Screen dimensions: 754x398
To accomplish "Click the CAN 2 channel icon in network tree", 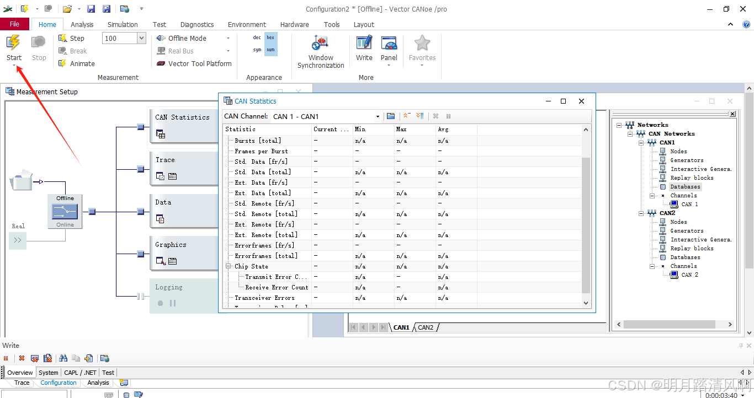I will click(674, 275).
